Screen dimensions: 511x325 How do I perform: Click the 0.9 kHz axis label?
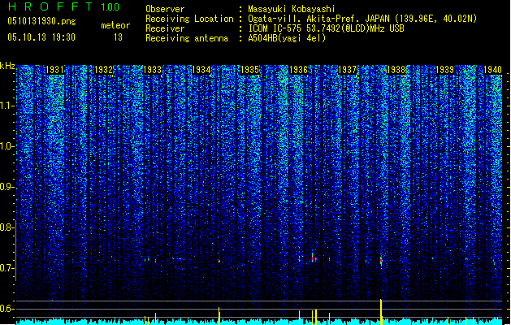(x=7, y=187)
